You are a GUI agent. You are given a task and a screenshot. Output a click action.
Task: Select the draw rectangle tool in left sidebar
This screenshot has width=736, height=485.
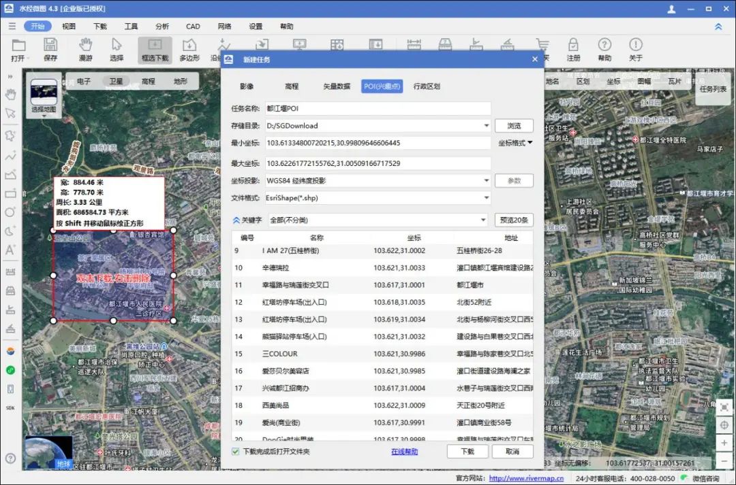tap(10, 194)
